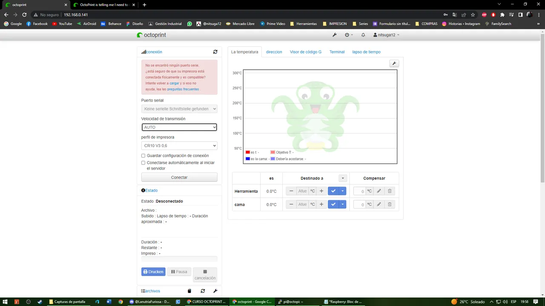
Task: Open Raspberry Bloc de notas taskbar window
Action: click(343, 302)
